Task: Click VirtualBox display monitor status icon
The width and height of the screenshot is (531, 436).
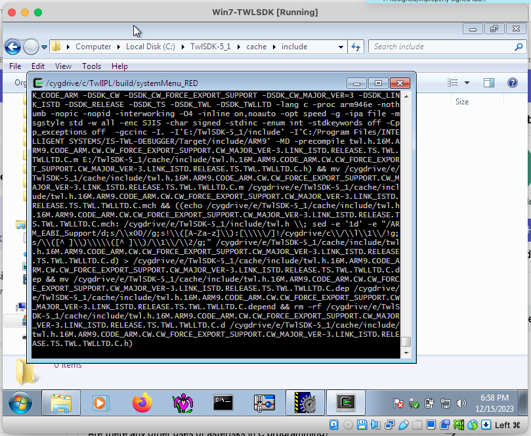Action: coord(431,424)
